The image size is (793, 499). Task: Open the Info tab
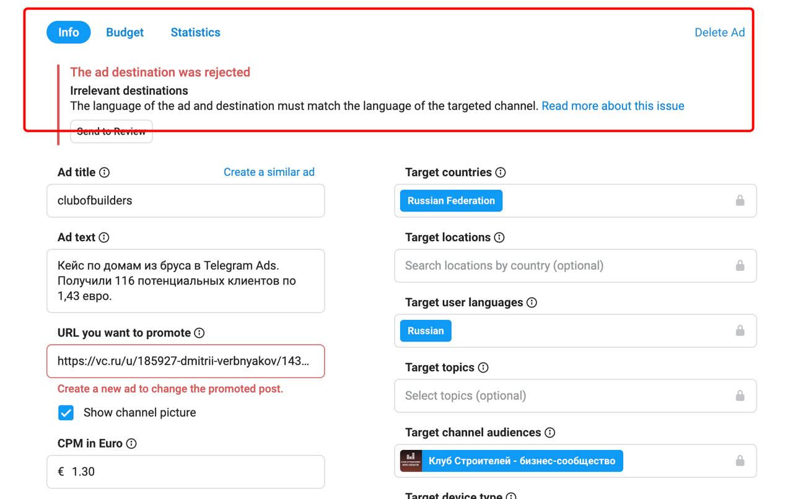(69, 32)
